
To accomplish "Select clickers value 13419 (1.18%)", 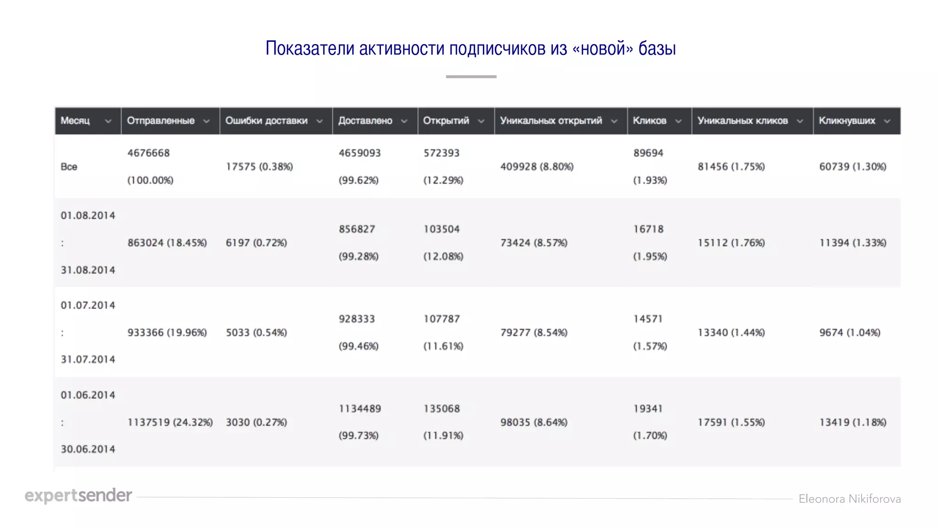I will 853,422.
